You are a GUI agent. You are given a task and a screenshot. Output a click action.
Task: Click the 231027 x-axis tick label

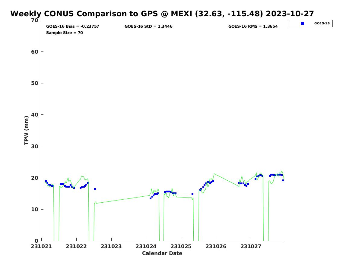pos(251,246)
